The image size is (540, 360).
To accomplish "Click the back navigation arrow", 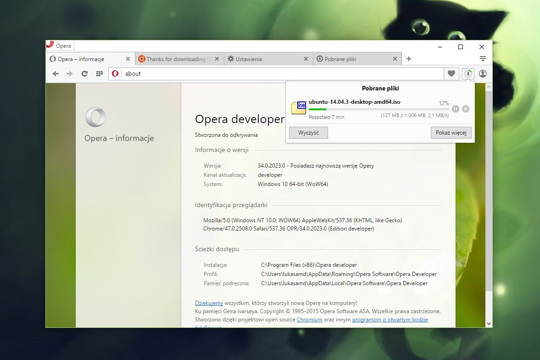I will [x=56, y=73].
